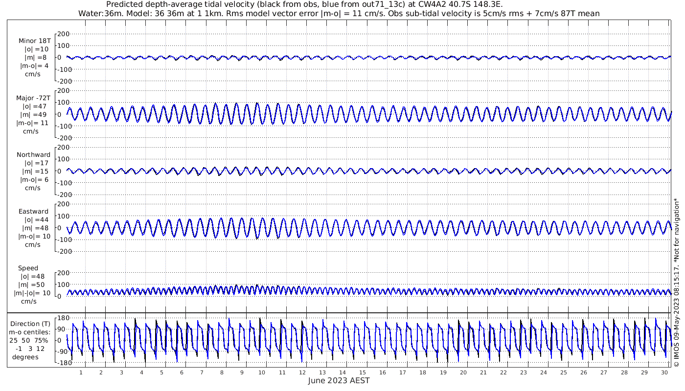Click the day '20' tick label on time axis

pyautogui.click(x=463, y=372)
